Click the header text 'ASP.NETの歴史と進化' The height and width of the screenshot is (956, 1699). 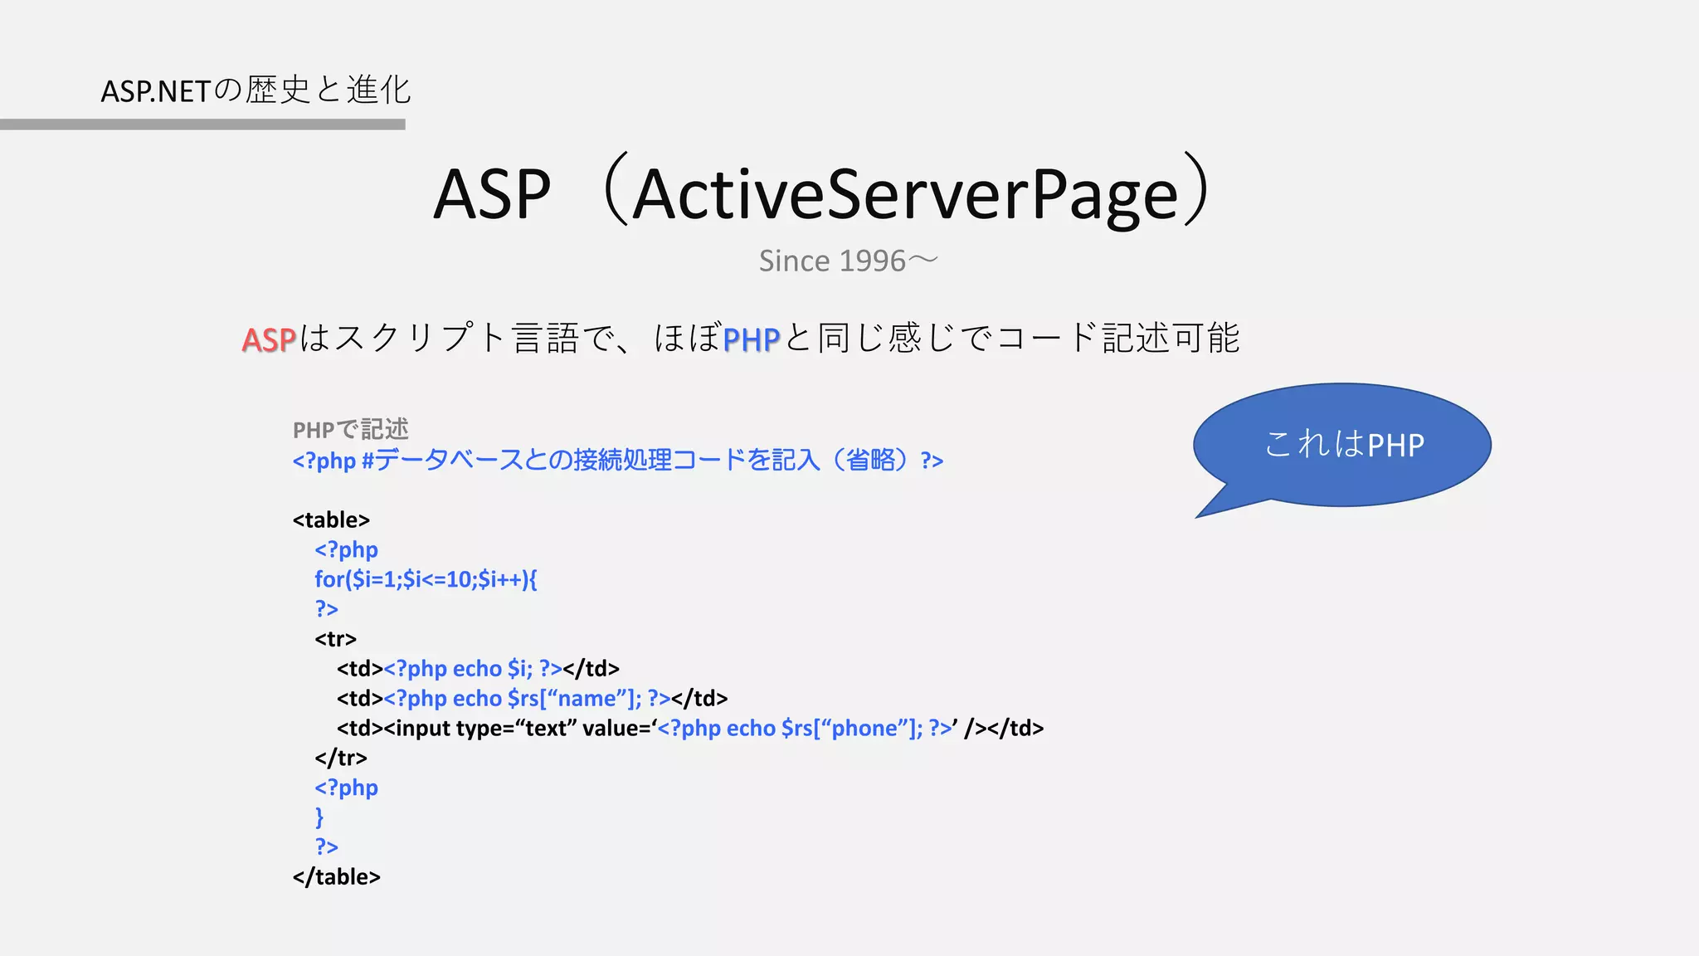256,90
